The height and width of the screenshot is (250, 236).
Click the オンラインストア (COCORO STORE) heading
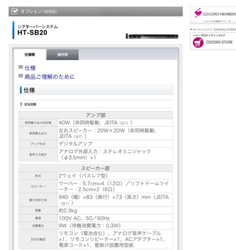[x=213, y=29]
